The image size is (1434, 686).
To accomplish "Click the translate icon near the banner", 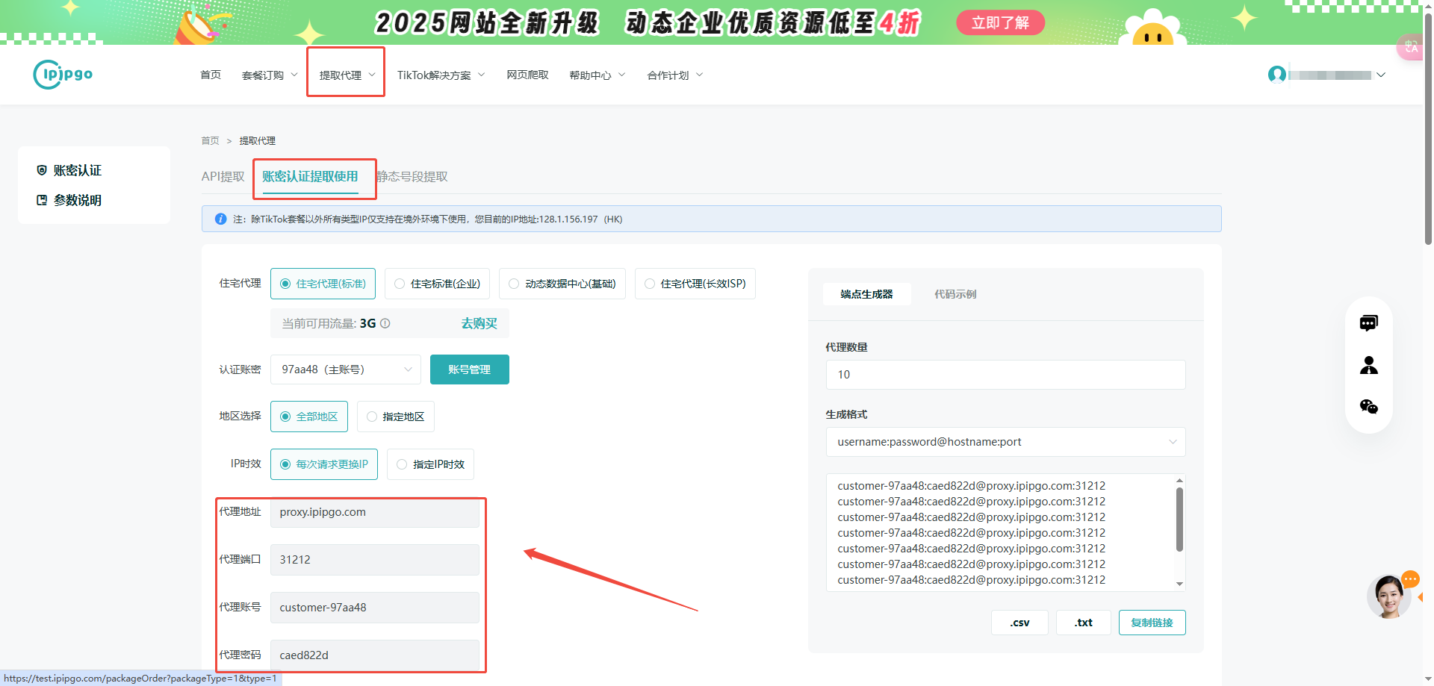I will tap(1411, 47).
